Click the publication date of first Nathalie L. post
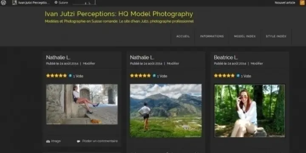Image resolution: width=306 pixels, height=153 pixels. [69, 64]
